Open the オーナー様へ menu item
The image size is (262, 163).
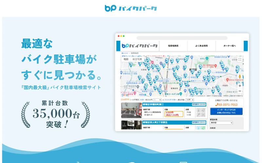click(230, 46)
